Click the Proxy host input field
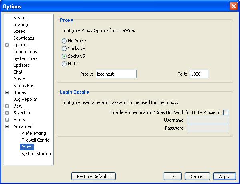240x184 pixels. (116, 74)
